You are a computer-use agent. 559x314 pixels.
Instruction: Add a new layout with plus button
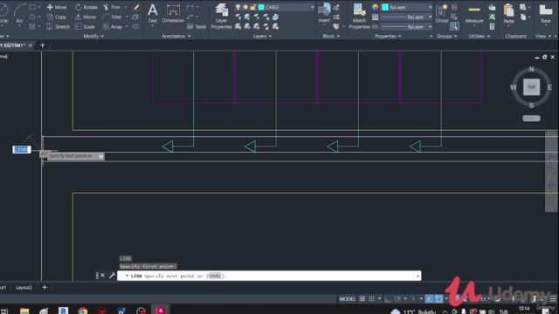click(45, 287)
